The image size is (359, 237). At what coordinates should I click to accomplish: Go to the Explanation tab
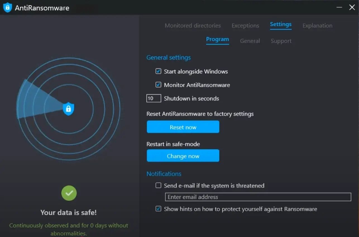tap(317, 26)
